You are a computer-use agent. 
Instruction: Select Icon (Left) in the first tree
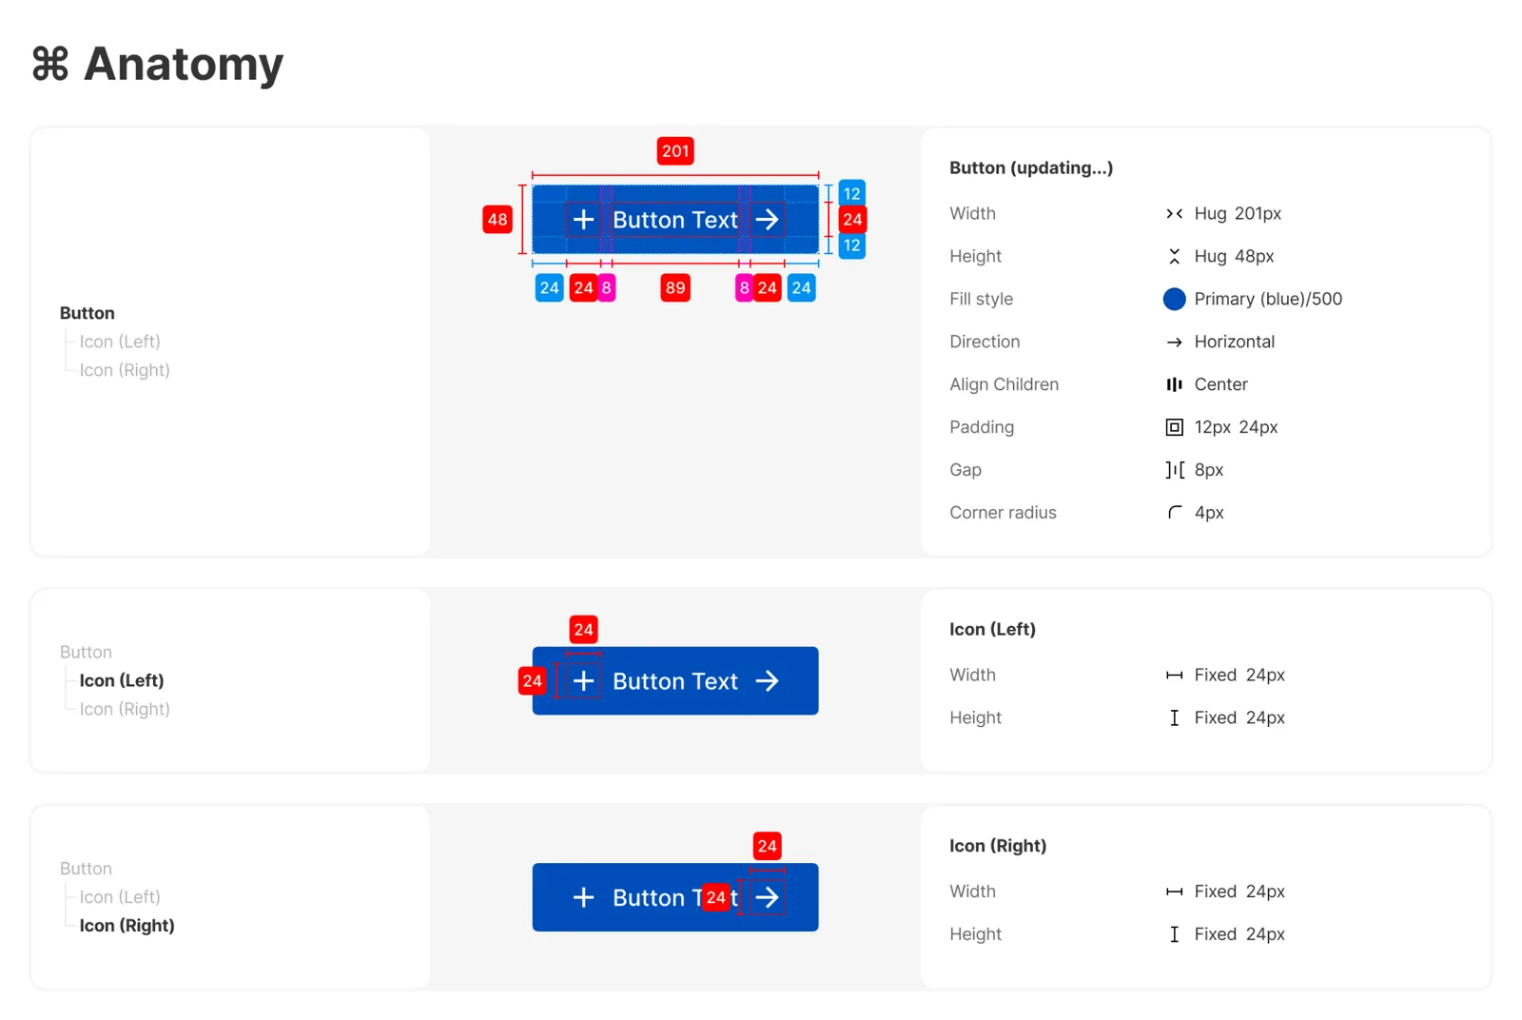click(x=120, y=342)
